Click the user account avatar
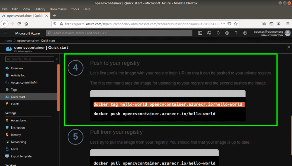This screenshot has height=166, width=292. pos(288,33)
